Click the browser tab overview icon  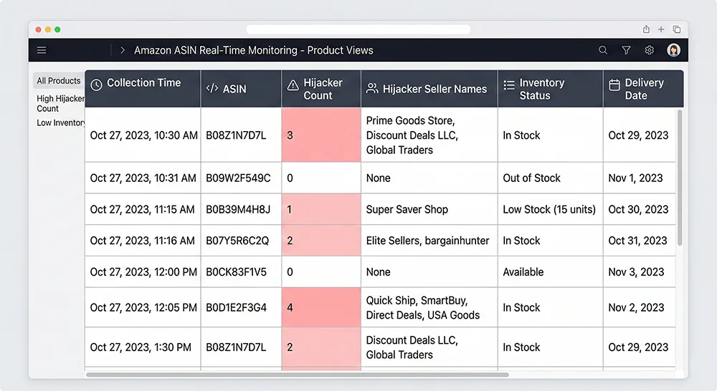677,29
